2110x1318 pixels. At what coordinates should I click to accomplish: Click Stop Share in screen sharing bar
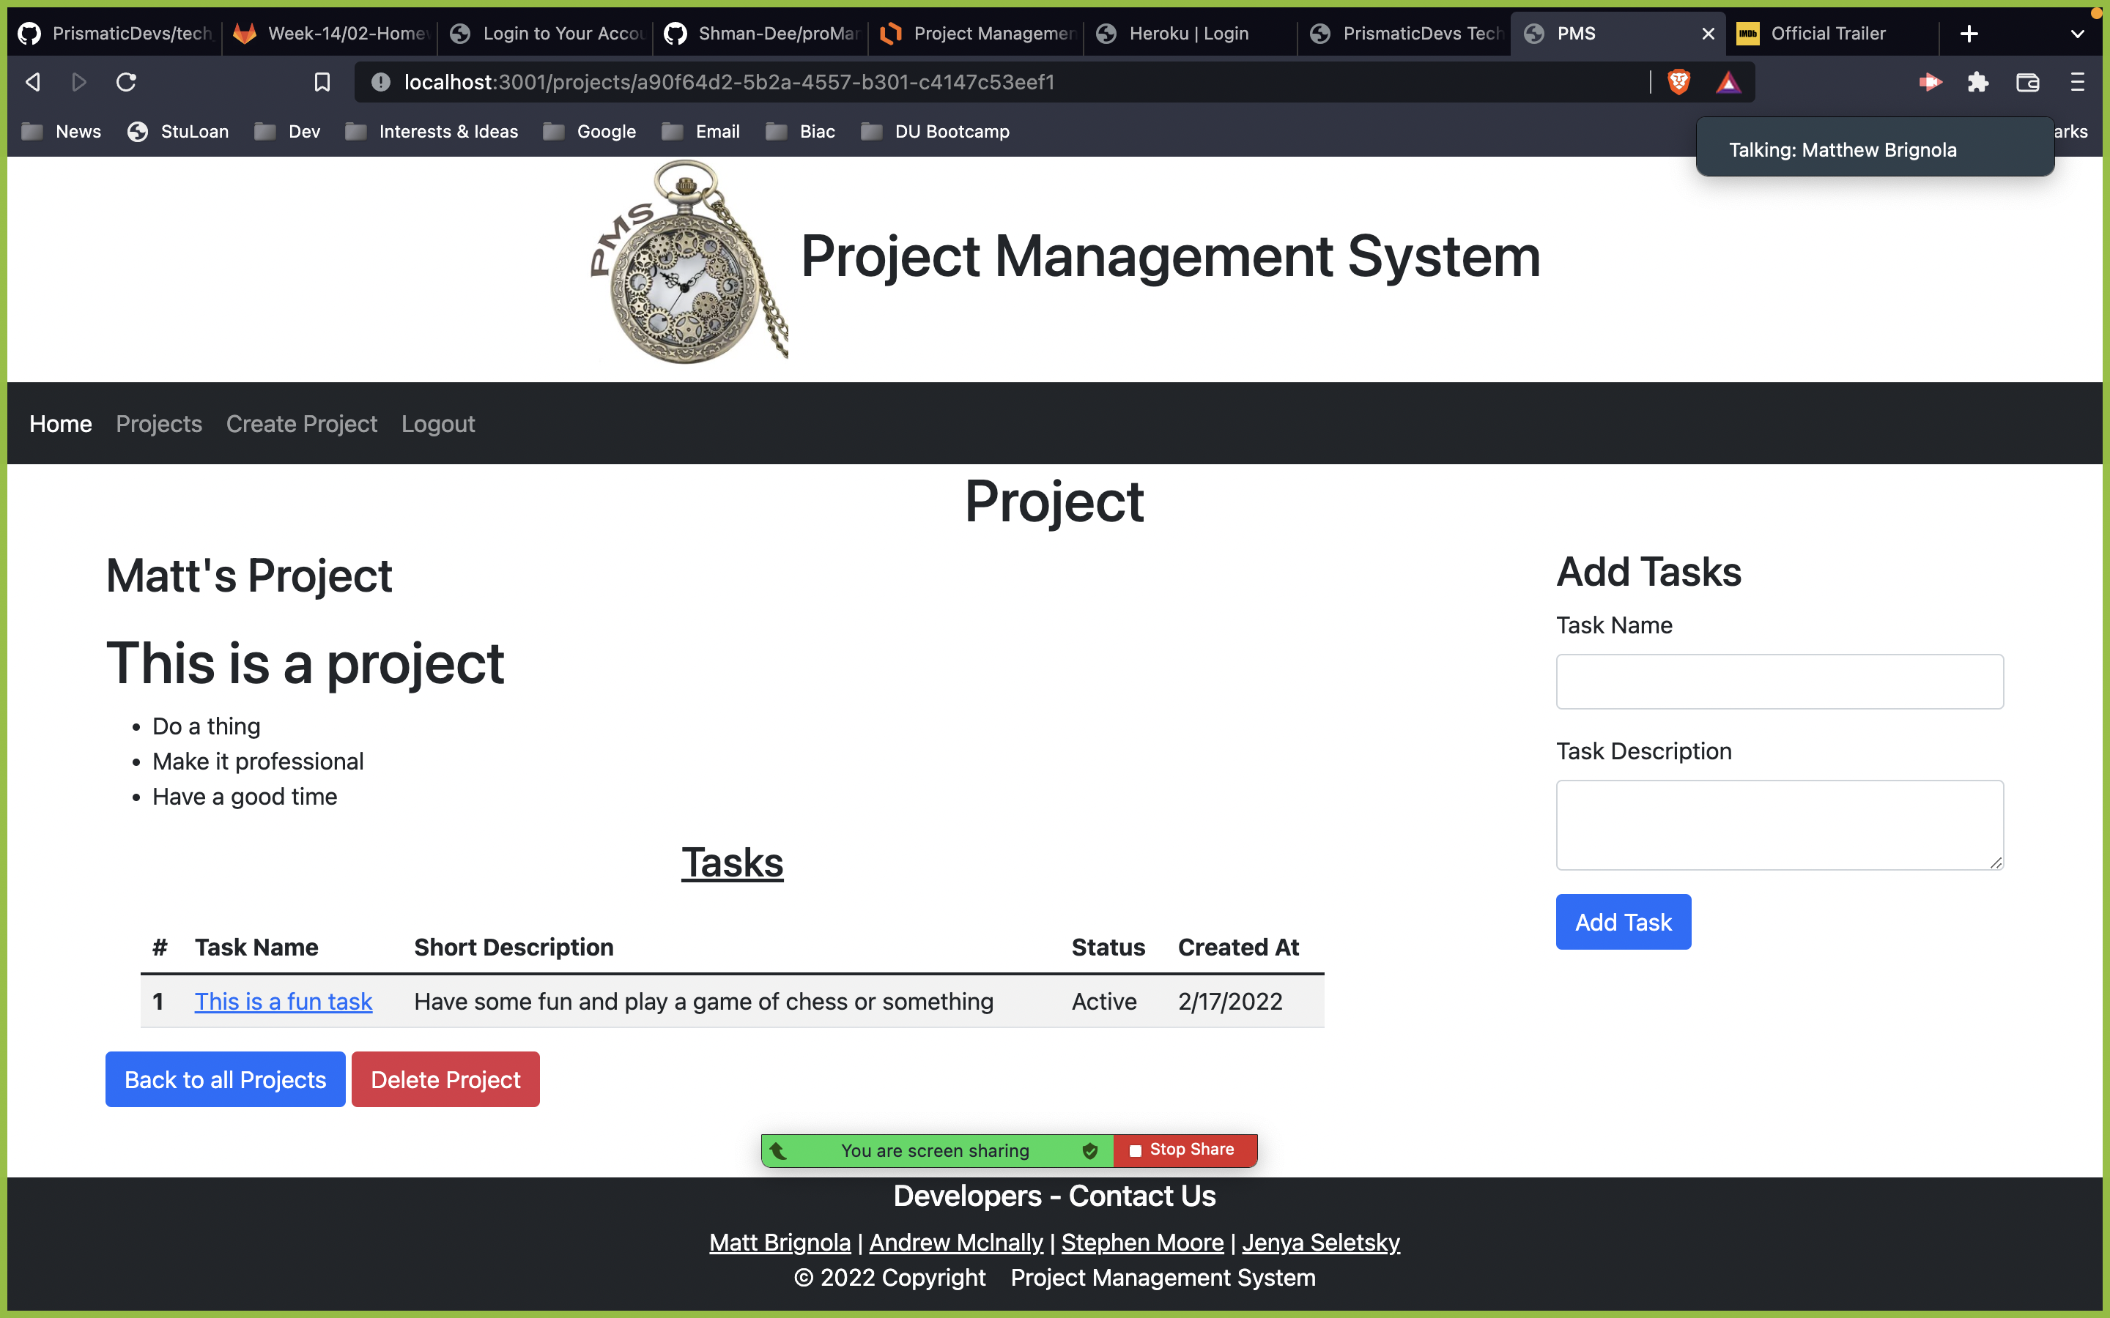coord(1184,1150)
